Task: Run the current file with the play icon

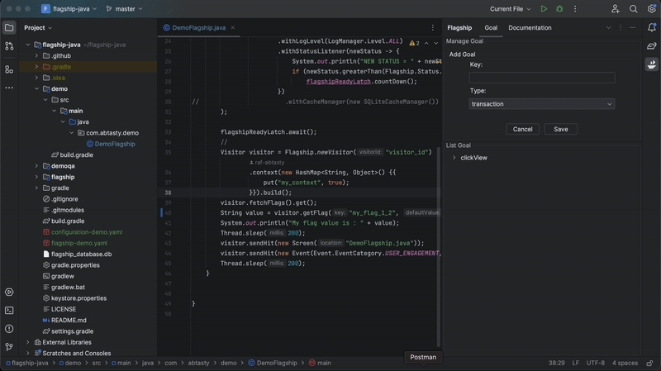Action: pos(544,9)
